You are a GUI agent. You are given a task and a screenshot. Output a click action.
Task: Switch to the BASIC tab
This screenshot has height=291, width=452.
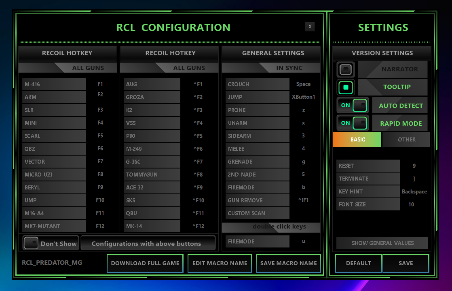click(357, 139)
